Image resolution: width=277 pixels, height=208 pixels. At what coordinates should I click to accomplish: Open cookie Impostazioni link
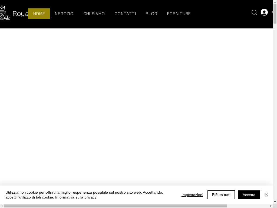click(192, 195)
